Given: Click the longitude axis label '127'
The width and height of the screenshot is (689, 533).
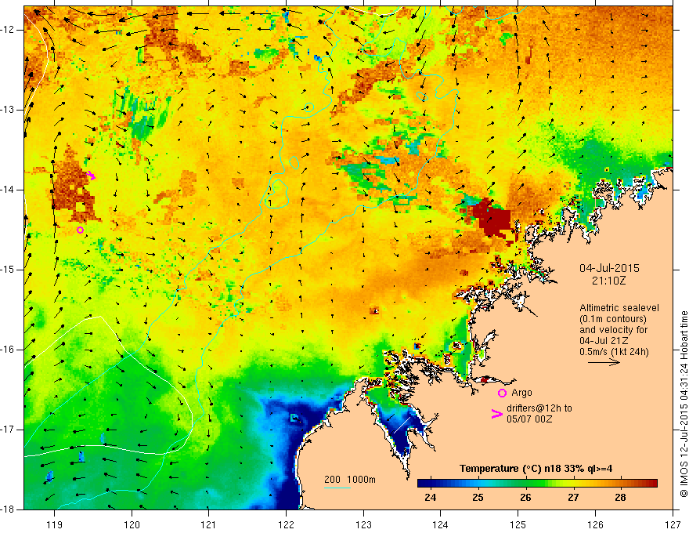Looking at the screenshot, I should coord(673,524).
